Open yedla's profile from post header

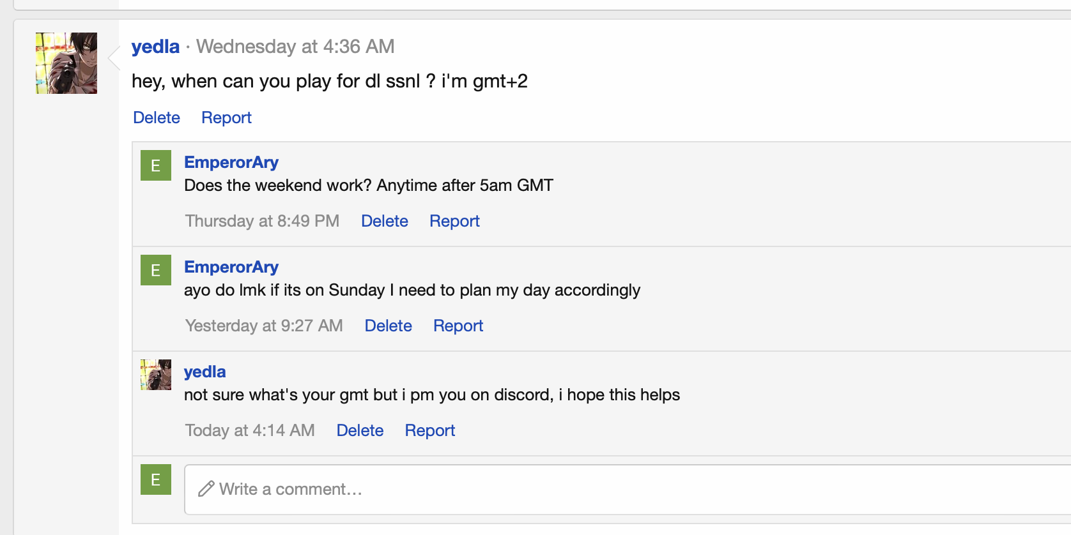(155, 47)
